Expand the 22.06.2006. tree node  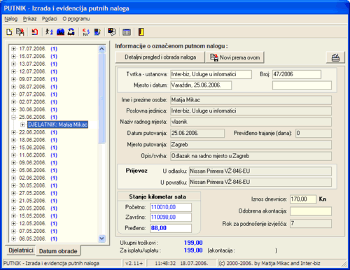click(x=14, y=132)
